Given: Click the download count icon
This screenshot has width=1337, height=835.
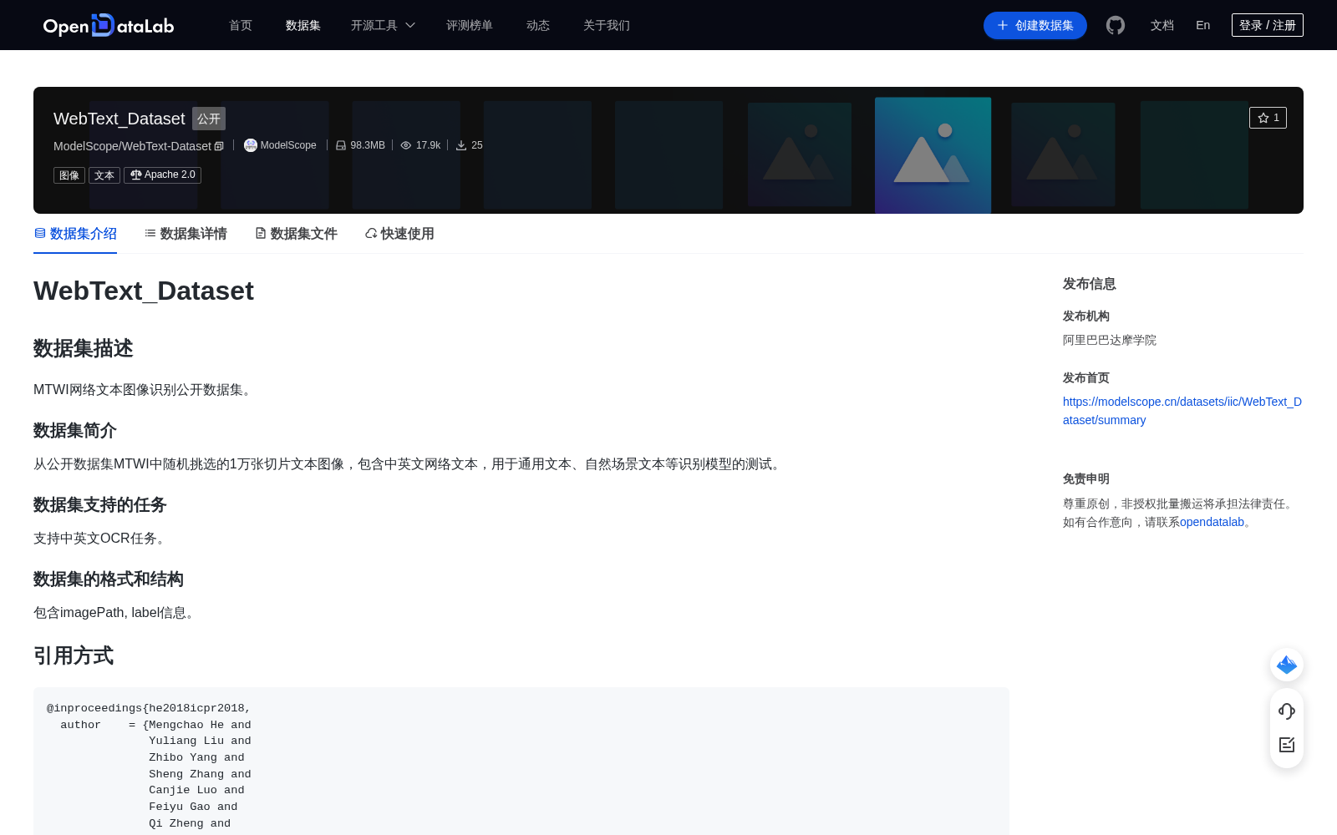Looking at the screenshot, I should tap(460, 145).
